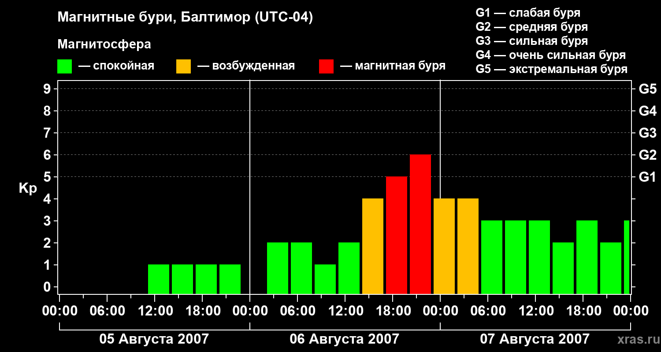Click the right-axis 'G1' level label
The image size is (661, 352).
point(648,177)
